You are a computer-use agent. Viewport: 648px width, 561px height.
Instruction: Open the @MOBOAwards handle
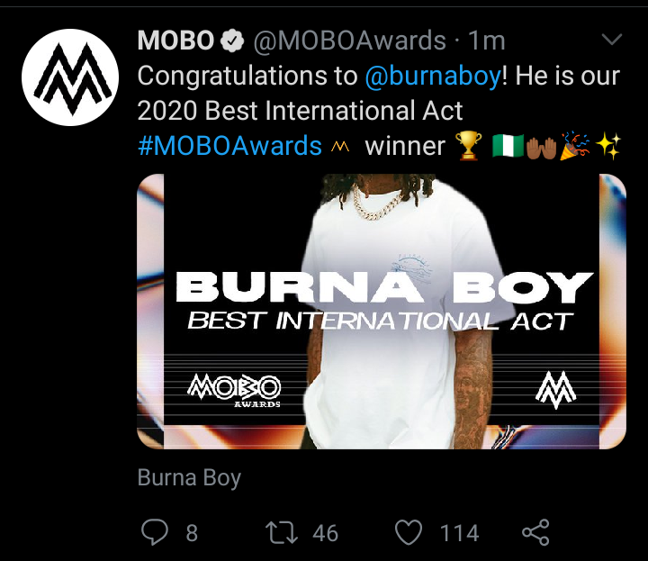350,41
